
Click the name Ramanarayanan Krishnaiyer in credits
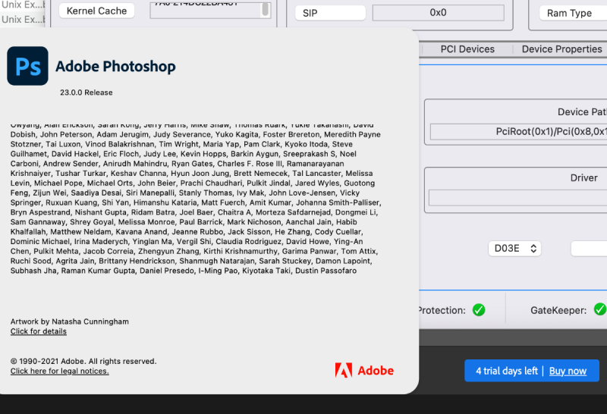coord(315,164)
